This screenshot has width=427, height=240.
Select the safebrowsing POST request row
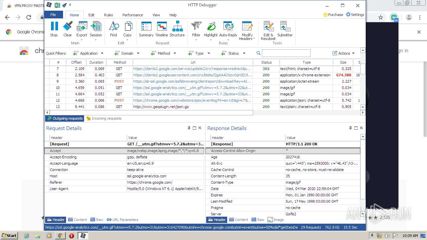[x=203, y=81]
